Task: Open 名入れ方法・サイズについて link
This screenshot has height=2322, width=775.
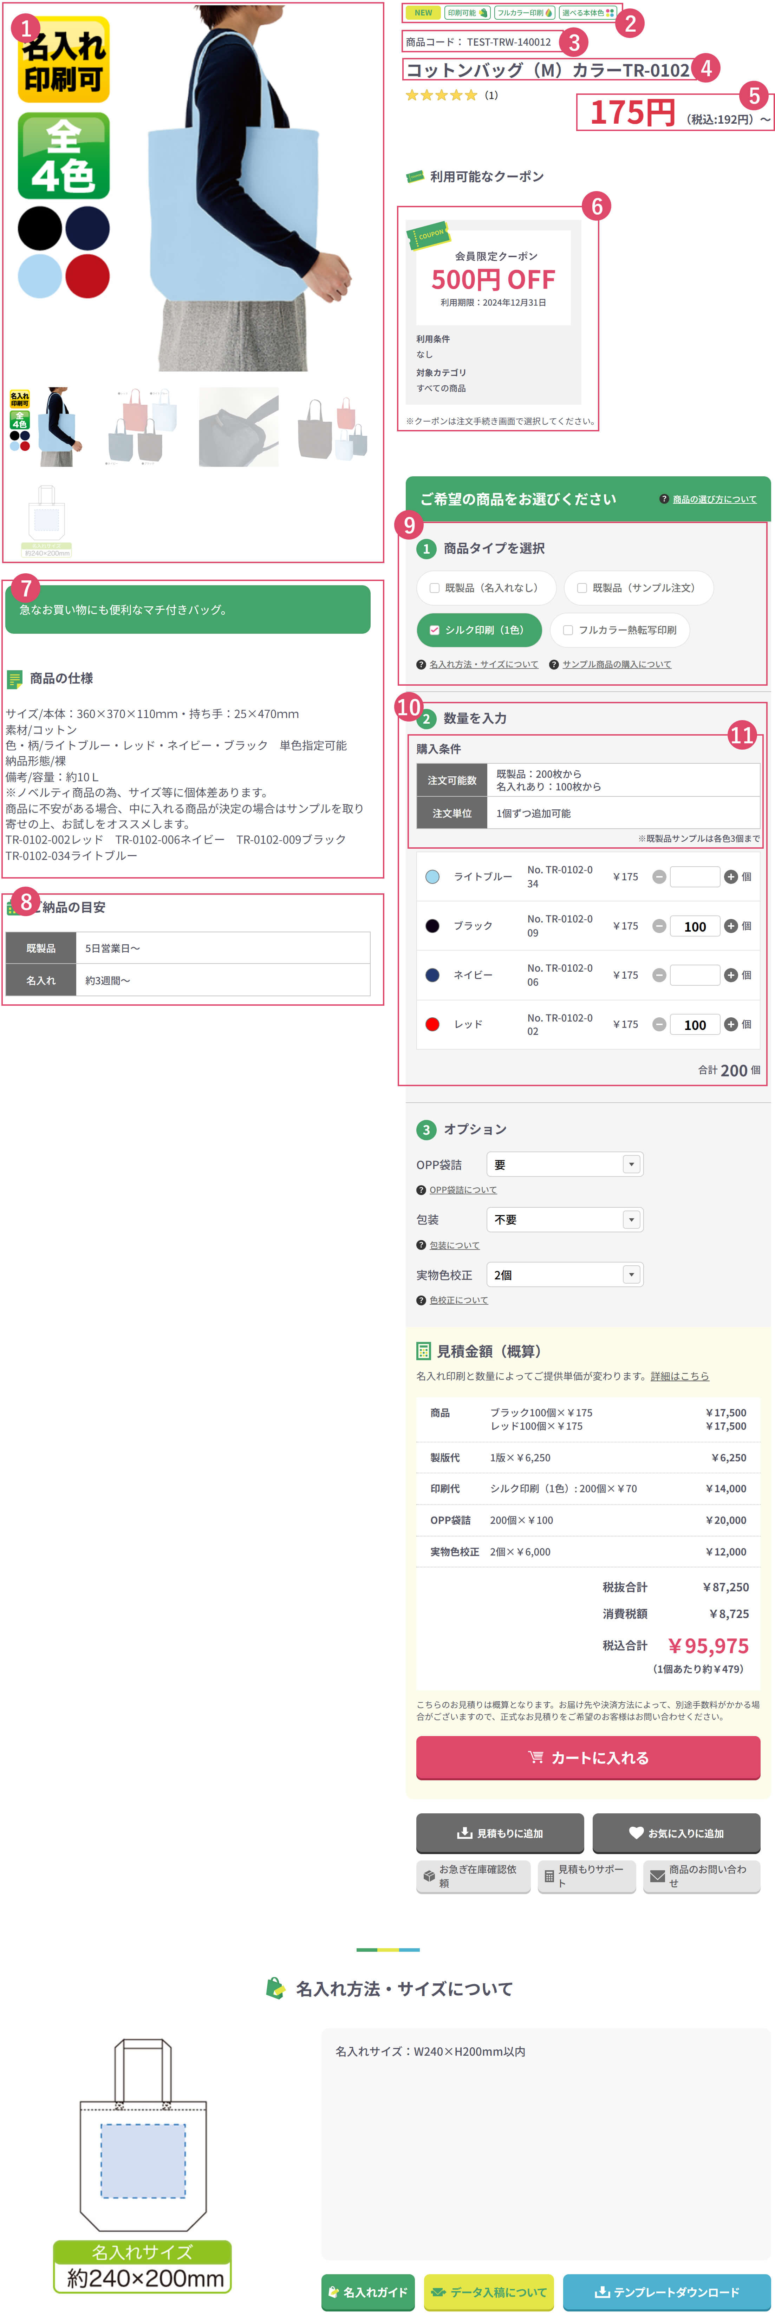Action: click(x=483, y=664)
